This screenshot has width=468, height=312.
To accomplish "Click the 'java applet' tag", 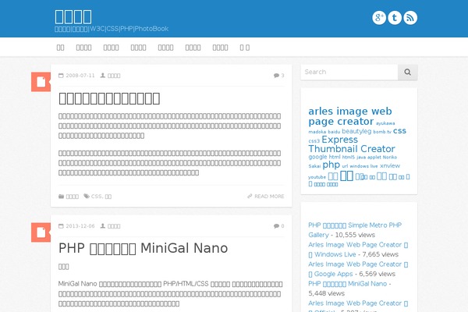I will coord(369,157).
